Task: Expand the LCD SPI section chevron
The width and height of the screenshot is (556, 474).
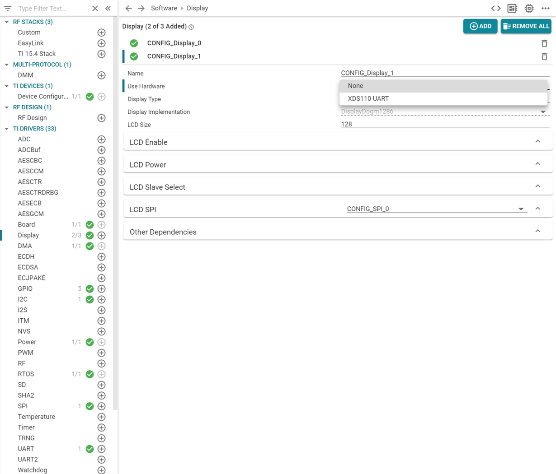Action: (x=538, y=209)
